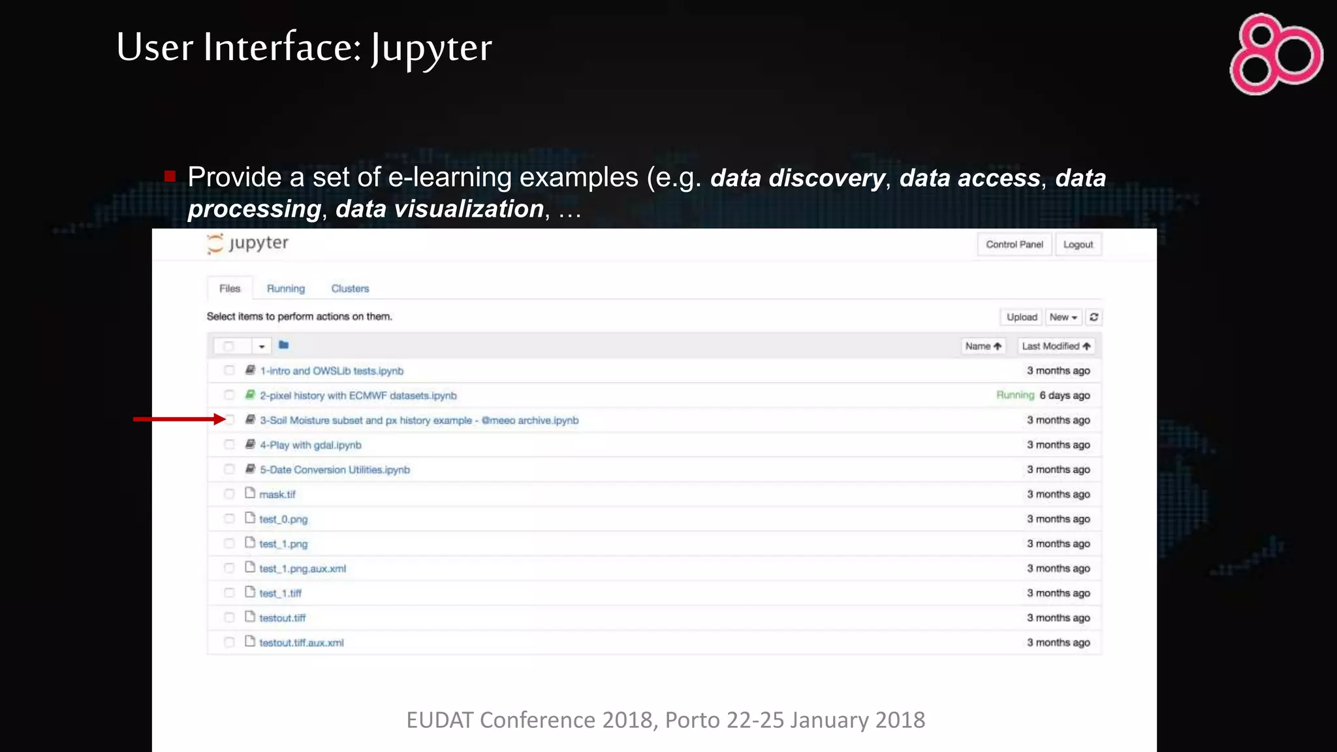Select checkbox for 4-Play with gdal.ipynb

(229, 445)
